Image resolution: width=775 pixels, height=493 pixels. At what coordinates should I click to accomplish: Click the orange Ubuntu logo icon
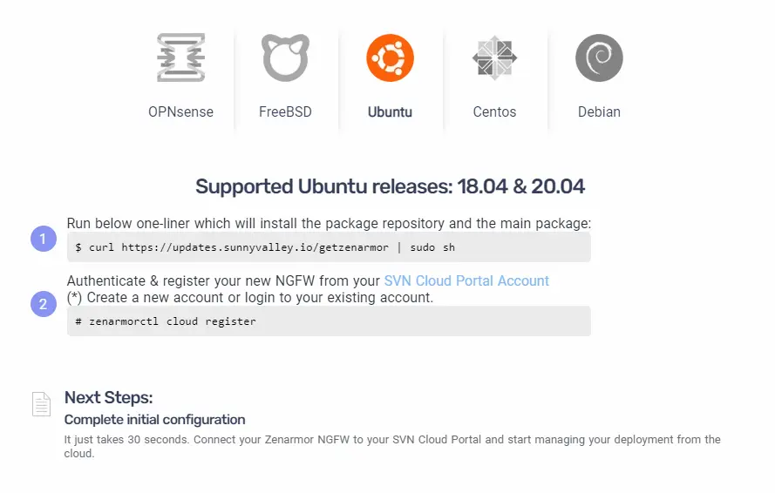coord(390,57)
